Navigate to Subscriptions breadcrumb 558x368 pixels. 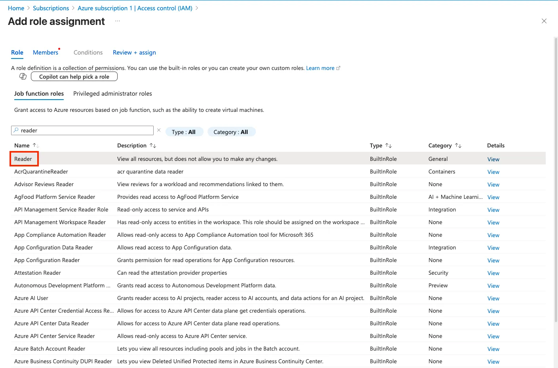pos(51,8)
